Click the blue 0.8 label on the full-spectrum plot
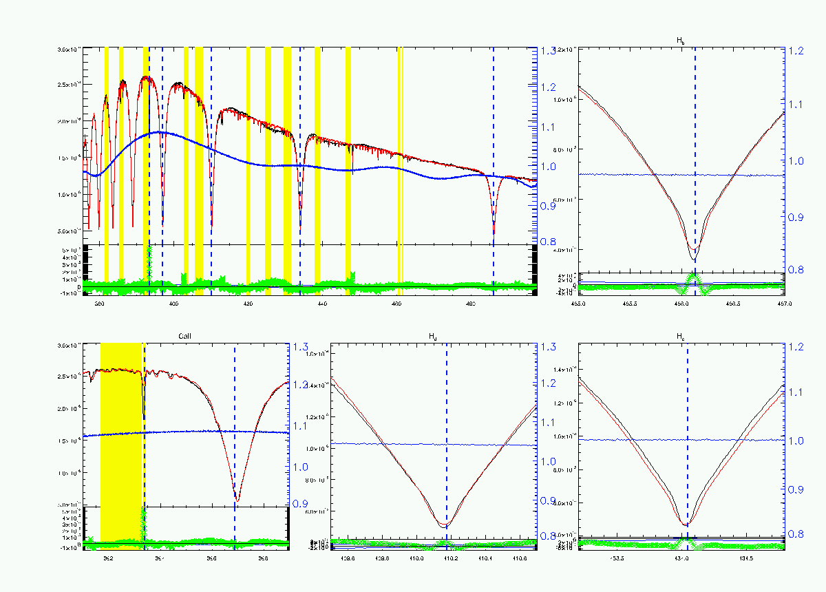 [x=548, y=242]
